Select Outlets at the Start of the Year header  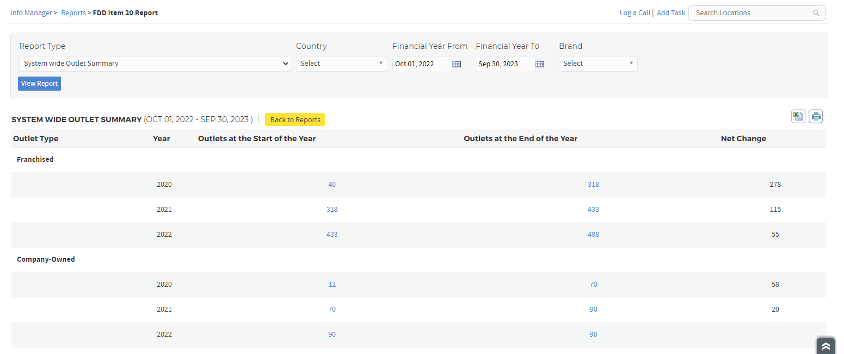pyautogui.click(x=257, y=138)
